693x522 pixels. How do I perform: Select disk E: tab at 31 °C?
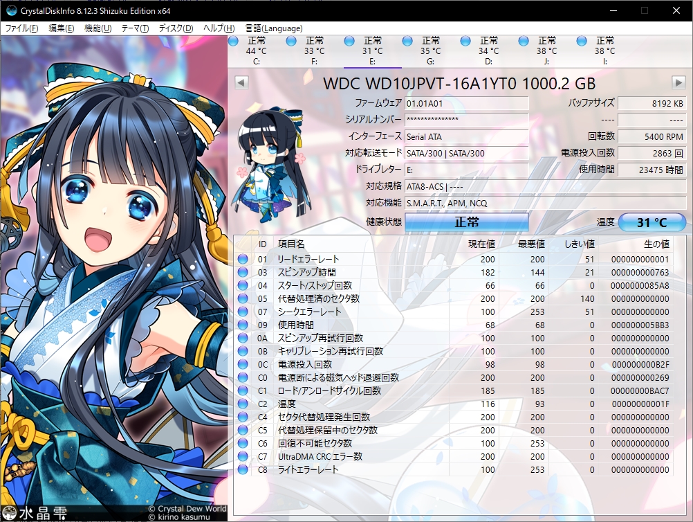pos(373,51)
